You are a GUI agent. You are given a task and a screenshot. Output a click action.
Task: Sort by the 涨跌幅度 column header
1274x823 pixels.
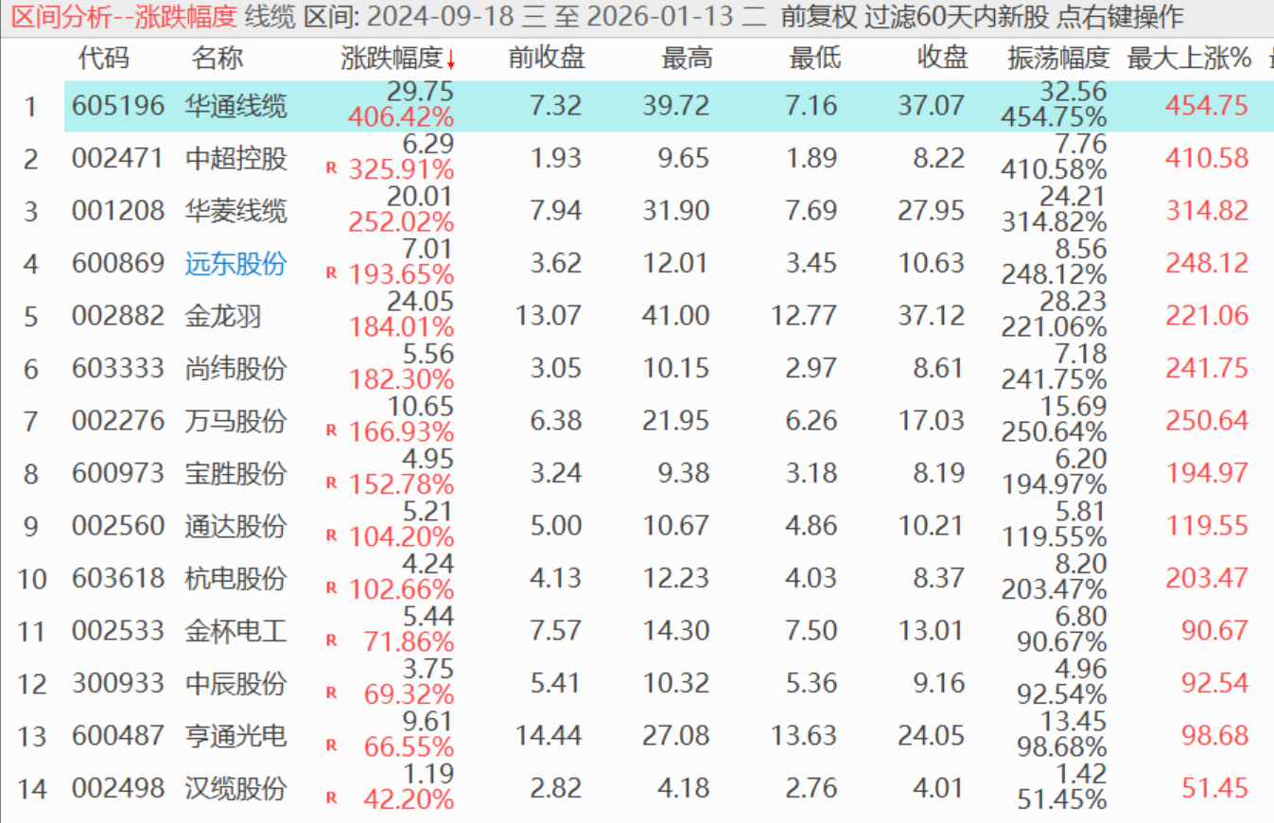pos(393,60)
